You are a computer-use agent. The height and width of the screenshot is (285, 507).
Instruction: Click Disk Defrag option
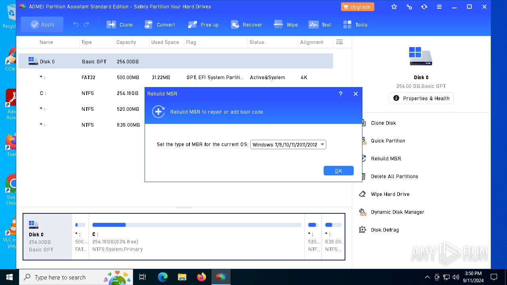[385, 230]
